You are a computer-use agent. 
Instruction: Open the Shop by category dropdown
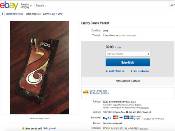[26, 6]
